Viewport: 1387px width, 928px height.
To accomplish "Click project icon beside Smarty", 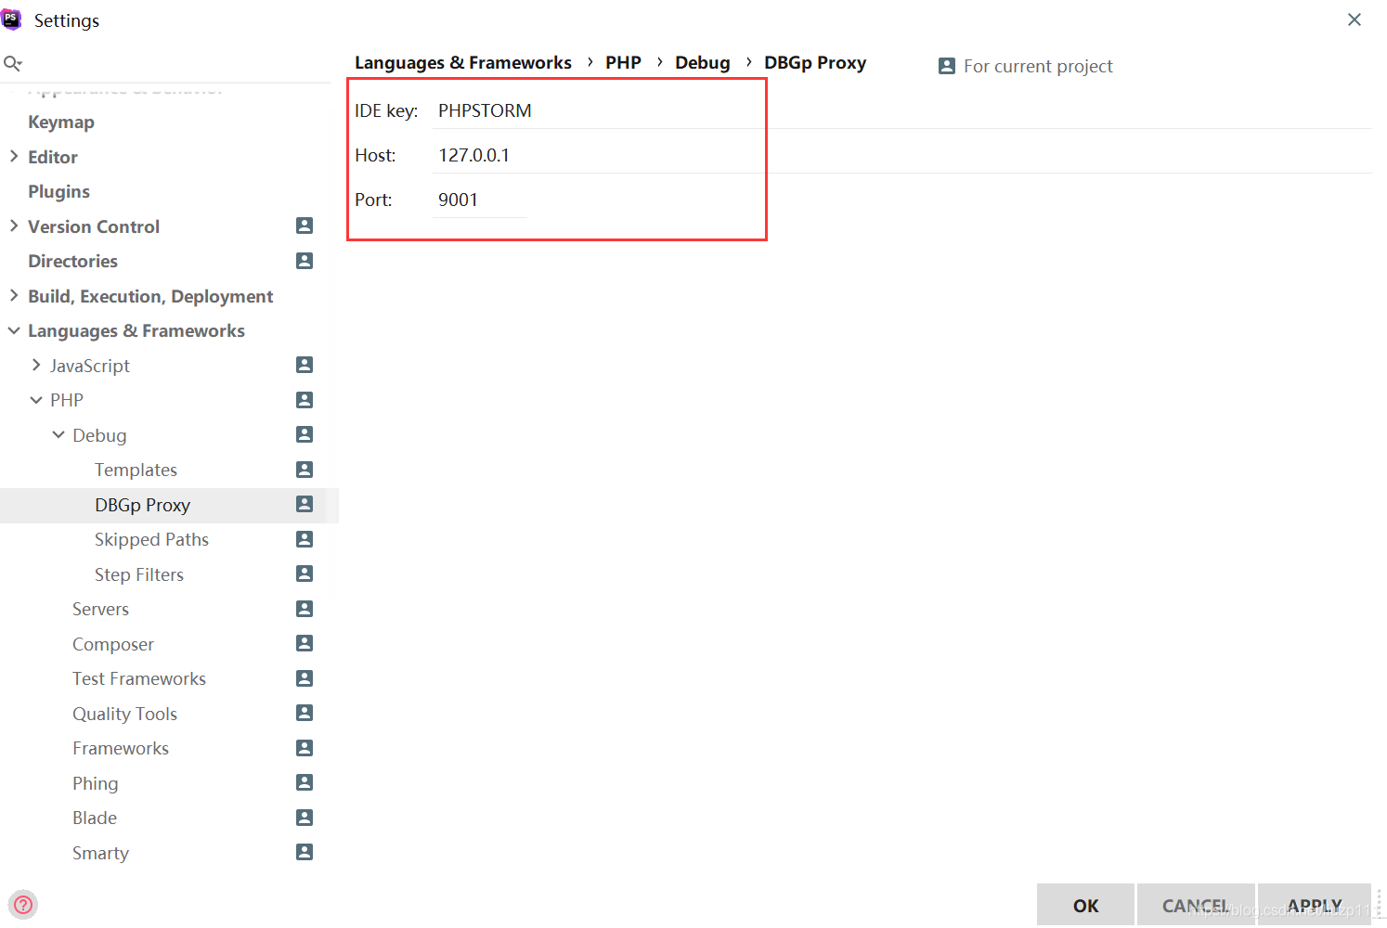I will tap(305, 852).
